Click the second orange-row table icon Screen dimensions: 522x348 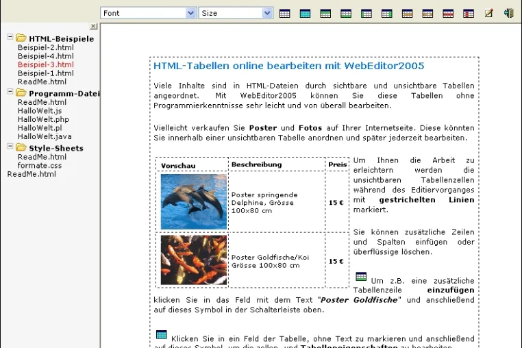pos(427,13)
